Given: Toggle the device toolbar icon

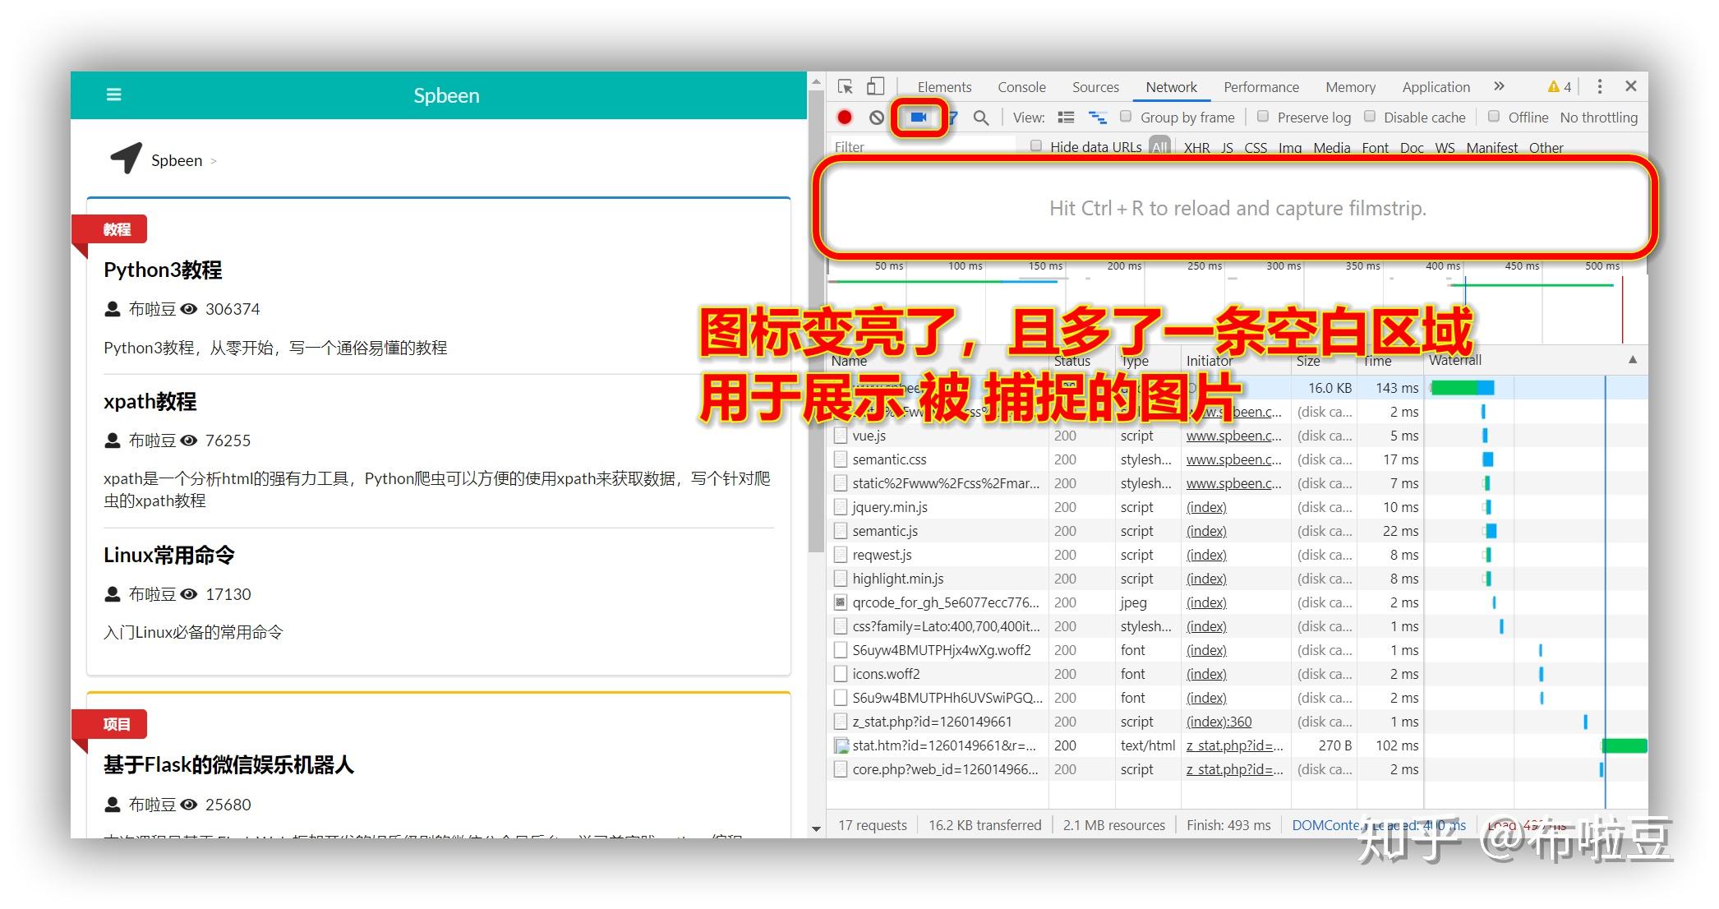Looking at the screenshot, I should 876,86.
